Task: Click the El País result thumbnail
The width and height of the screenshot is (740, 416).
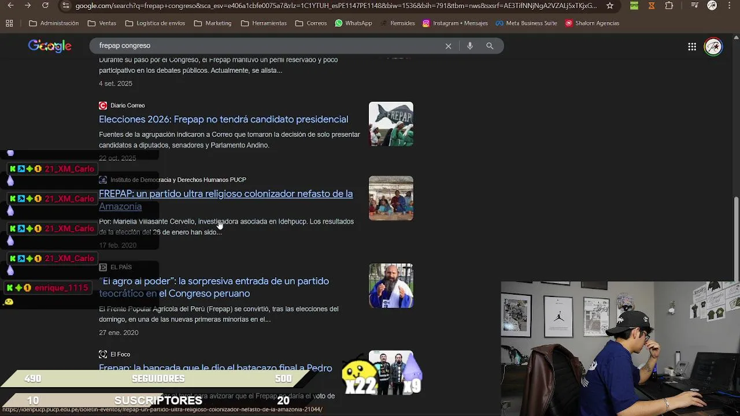Action: coord(391,285)
